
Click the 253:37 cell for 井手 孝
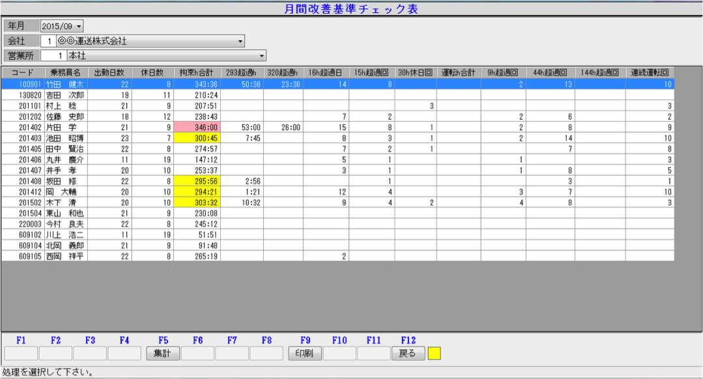(197, 170)
